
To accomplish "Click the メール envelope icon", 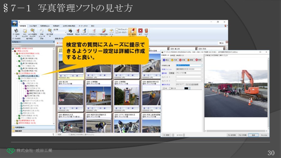I will [x=111, y=32].
